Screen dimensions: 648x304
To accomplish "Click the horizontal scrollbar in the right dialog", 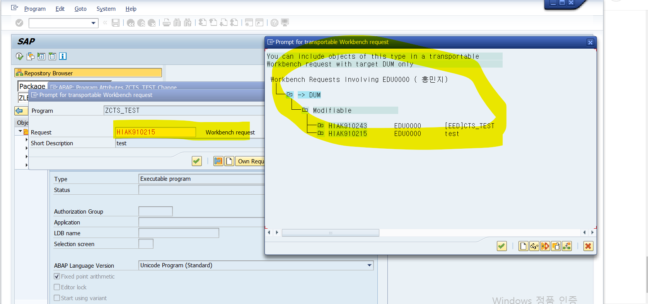I will (331, 233).
